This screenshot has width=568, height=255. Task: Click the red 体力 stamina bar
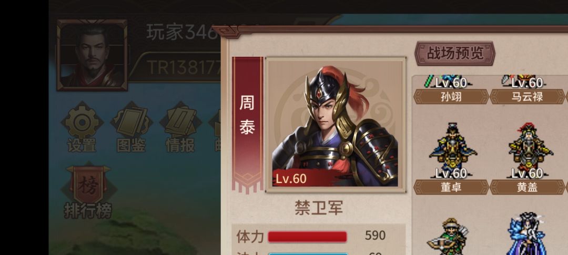point(307,237)
